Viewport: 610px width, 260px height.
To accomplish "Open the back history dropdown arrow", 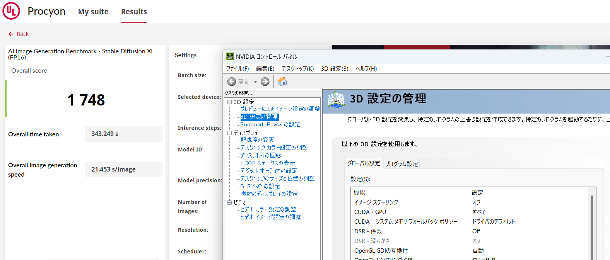I will point(255,82).
